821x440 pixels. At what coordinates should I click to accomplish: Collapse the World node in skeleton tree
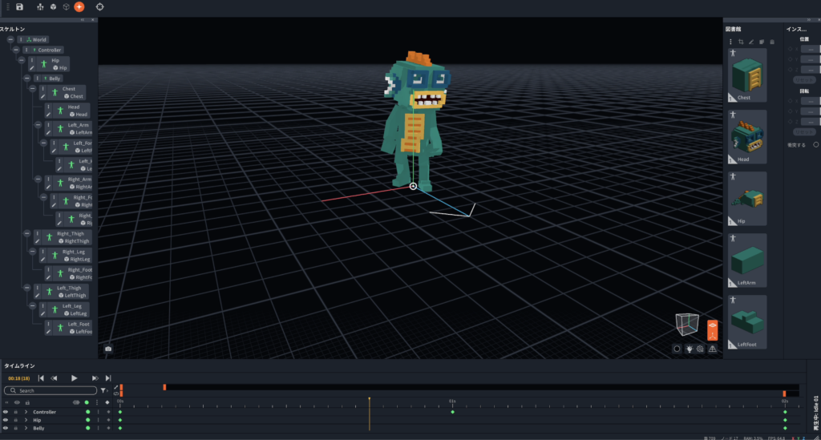point(10,39)
